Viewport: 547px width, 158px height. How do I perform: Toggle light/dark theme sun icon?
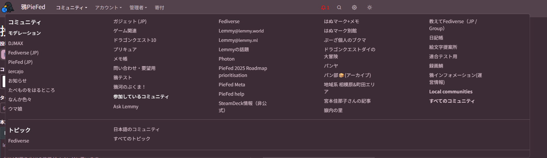369,8
